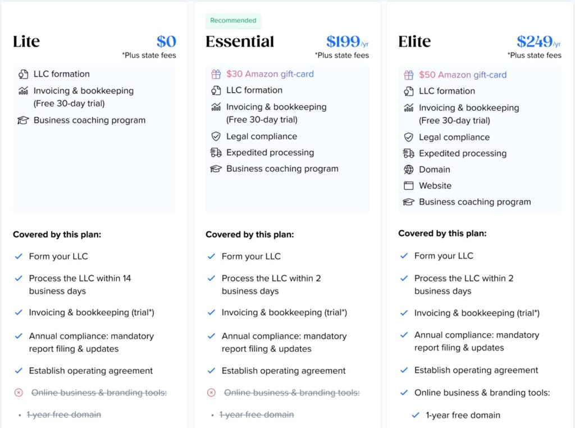Click the $199 Essential price
Image resolution: width=575 pixels, height=428 pixels.
click(343, 42)
